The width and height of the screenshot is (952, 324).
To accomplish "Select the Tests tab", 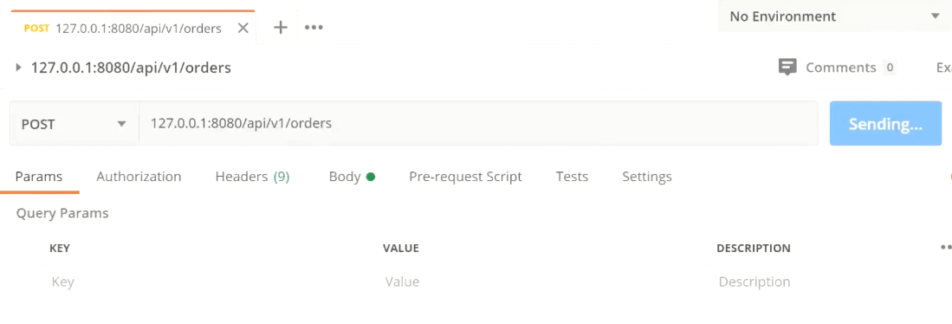I will (572, 177).
